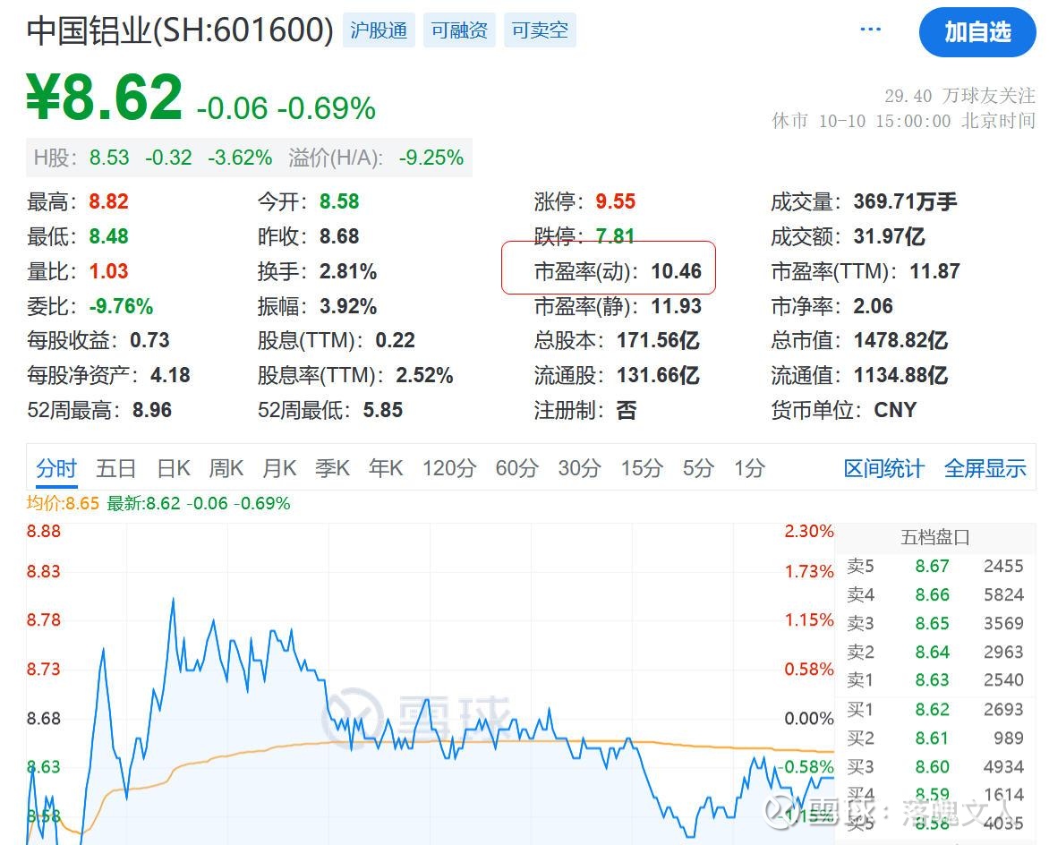This screenshot has width=1049, height=845.
Task: Click the 市盈率(动) value 10.46
Action: tap(677, 271)
